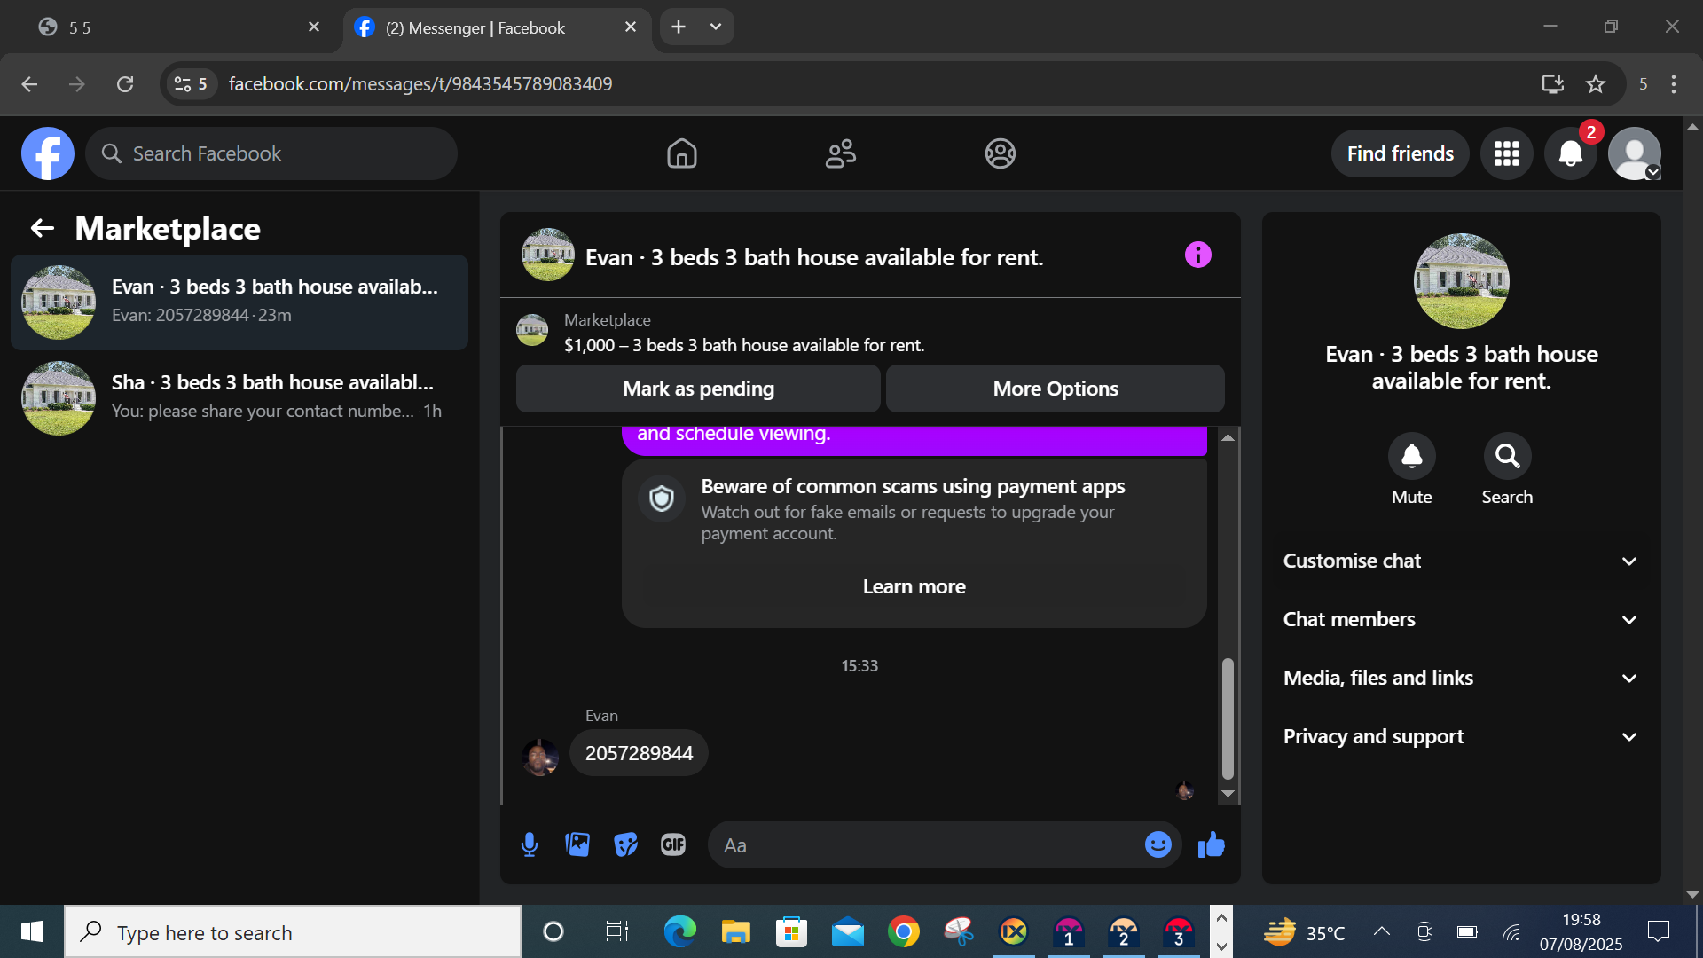Go back from Marketplace chats list
1703x958 pixels.
tap(43, 229)
